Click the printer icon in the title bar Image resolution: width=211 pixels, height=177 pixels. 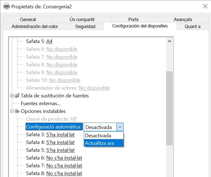click(7, 6)
